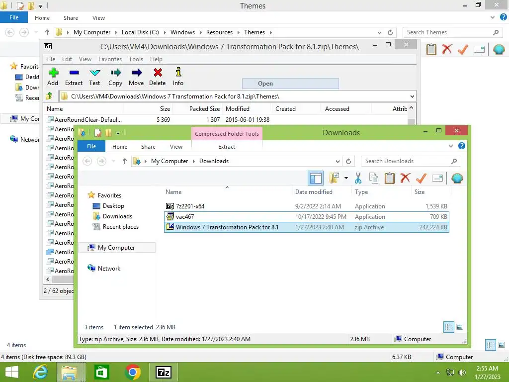Click up arrow in Downloads navigation
Image resolution: width=509 pixels, height=382 pixels.
pyautogui.click(x=125, y=161)
